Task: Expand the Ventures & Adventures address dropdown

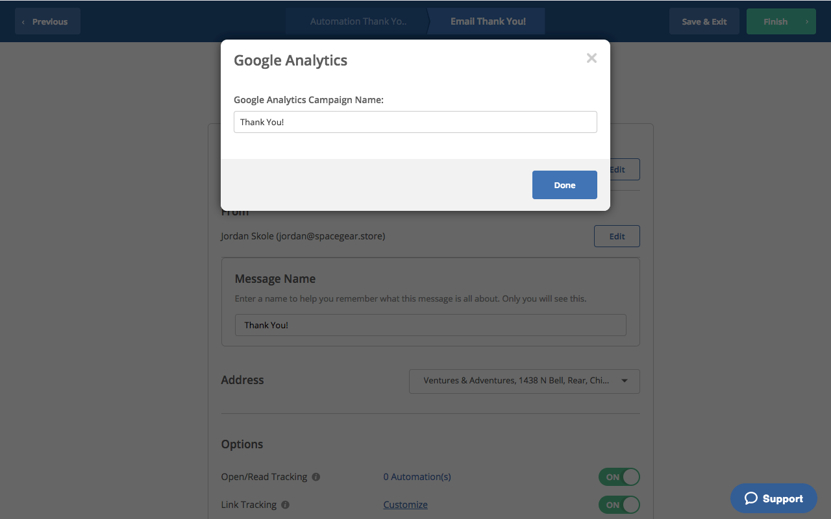Action: pyautogui.click(x=516, y=381)
